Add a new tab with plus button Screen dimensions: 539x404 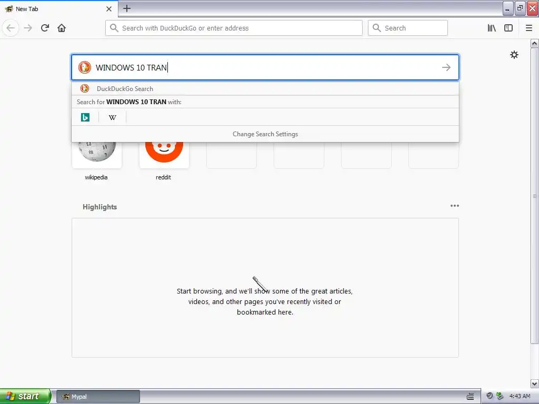[x=127, y=8]
